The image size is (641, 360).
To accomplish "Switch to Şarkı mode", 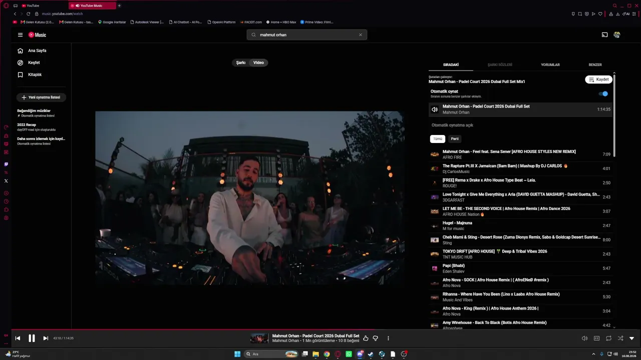I will (241, 62).
